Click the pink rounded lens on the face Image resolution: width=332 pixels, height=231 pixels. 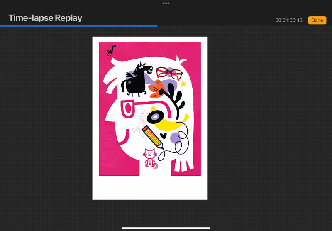click(x=126, y=110)
